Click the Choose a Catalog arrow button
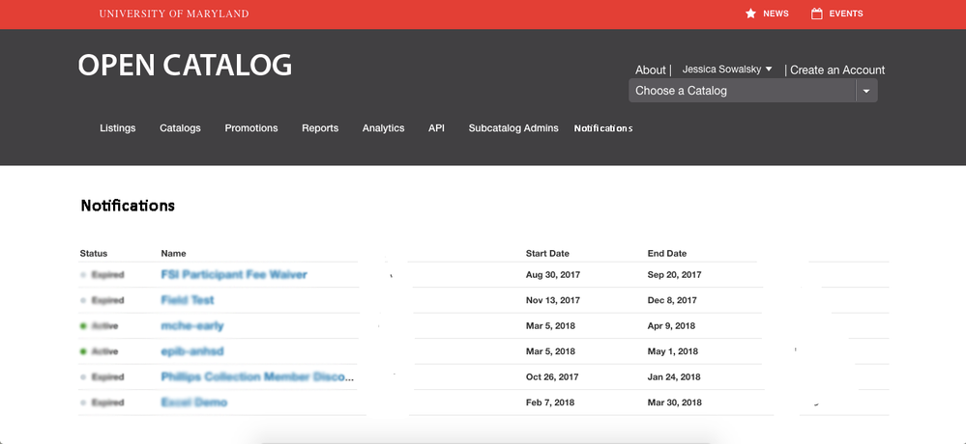 tap(866, 91)
